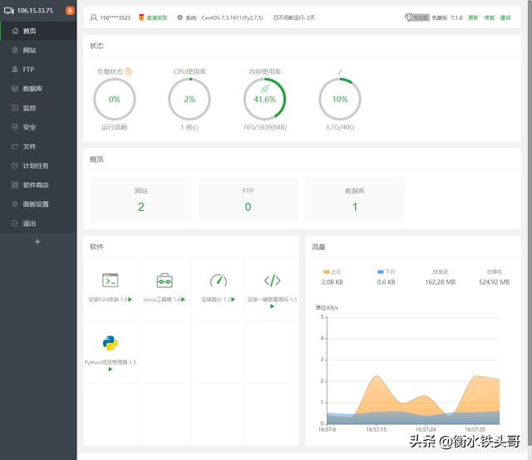Click the question mark icon beside 负载状态

[x=128, y=71]
